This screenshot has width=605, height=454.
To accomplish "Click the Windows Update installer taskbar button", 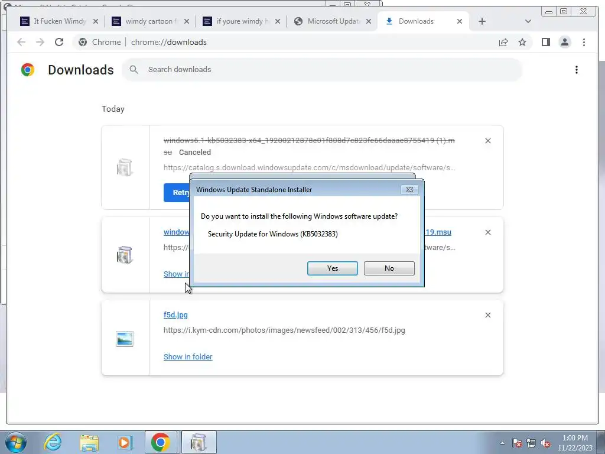I will click(x=199, y=442).
